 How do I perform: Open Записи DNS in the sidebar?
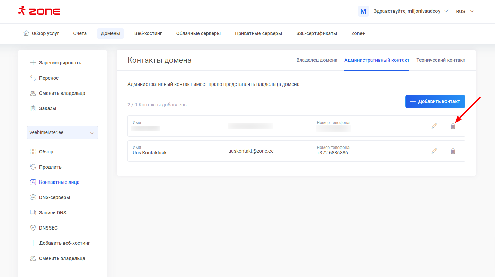(x=53, y=213)
